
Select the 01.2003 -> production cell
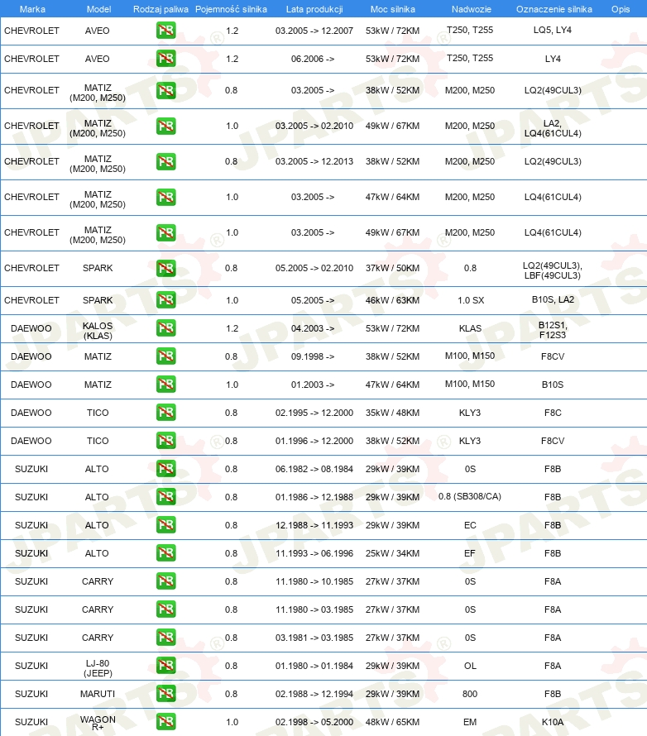(x=313, y=385)
